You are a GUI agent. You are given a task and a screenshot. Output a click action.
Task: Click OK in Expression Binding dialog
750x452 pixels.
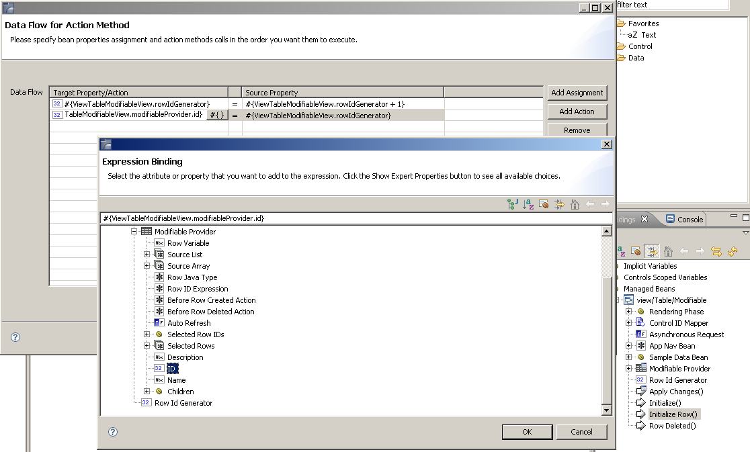tap(527, 432)
